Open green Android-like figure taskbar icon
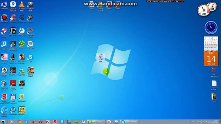 click(x=76, y=122)
